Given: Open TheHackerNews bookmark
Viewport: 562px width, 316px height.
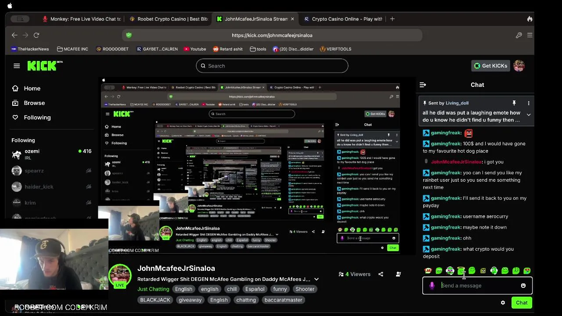Looking at the screenshot, I should coord(30,49).
